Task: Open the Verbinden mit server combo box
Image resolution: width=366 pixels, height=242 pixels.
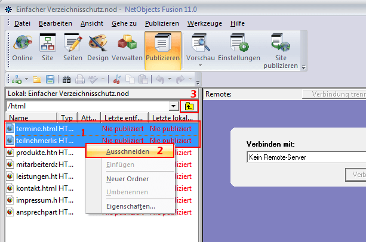Action: pos(306,157)
